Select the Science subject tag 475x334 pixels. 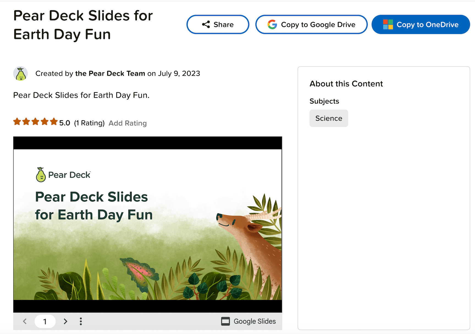pos(329,118)
